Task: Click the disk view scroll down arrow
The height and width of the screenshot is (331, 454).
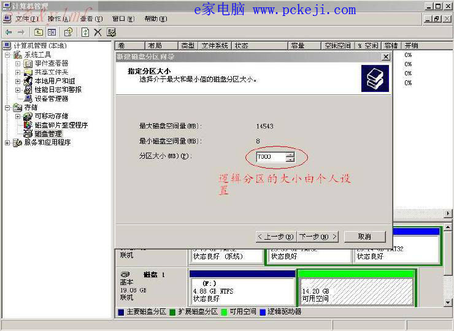Action: click(x=448, y=303)
